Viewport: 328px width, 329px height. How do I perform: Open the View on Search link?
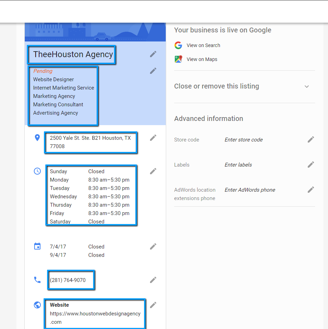tap(203, 45)
